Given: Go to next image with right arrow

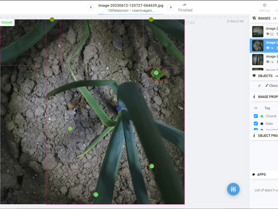Looking at the screenshot, I should click(171, 8).
